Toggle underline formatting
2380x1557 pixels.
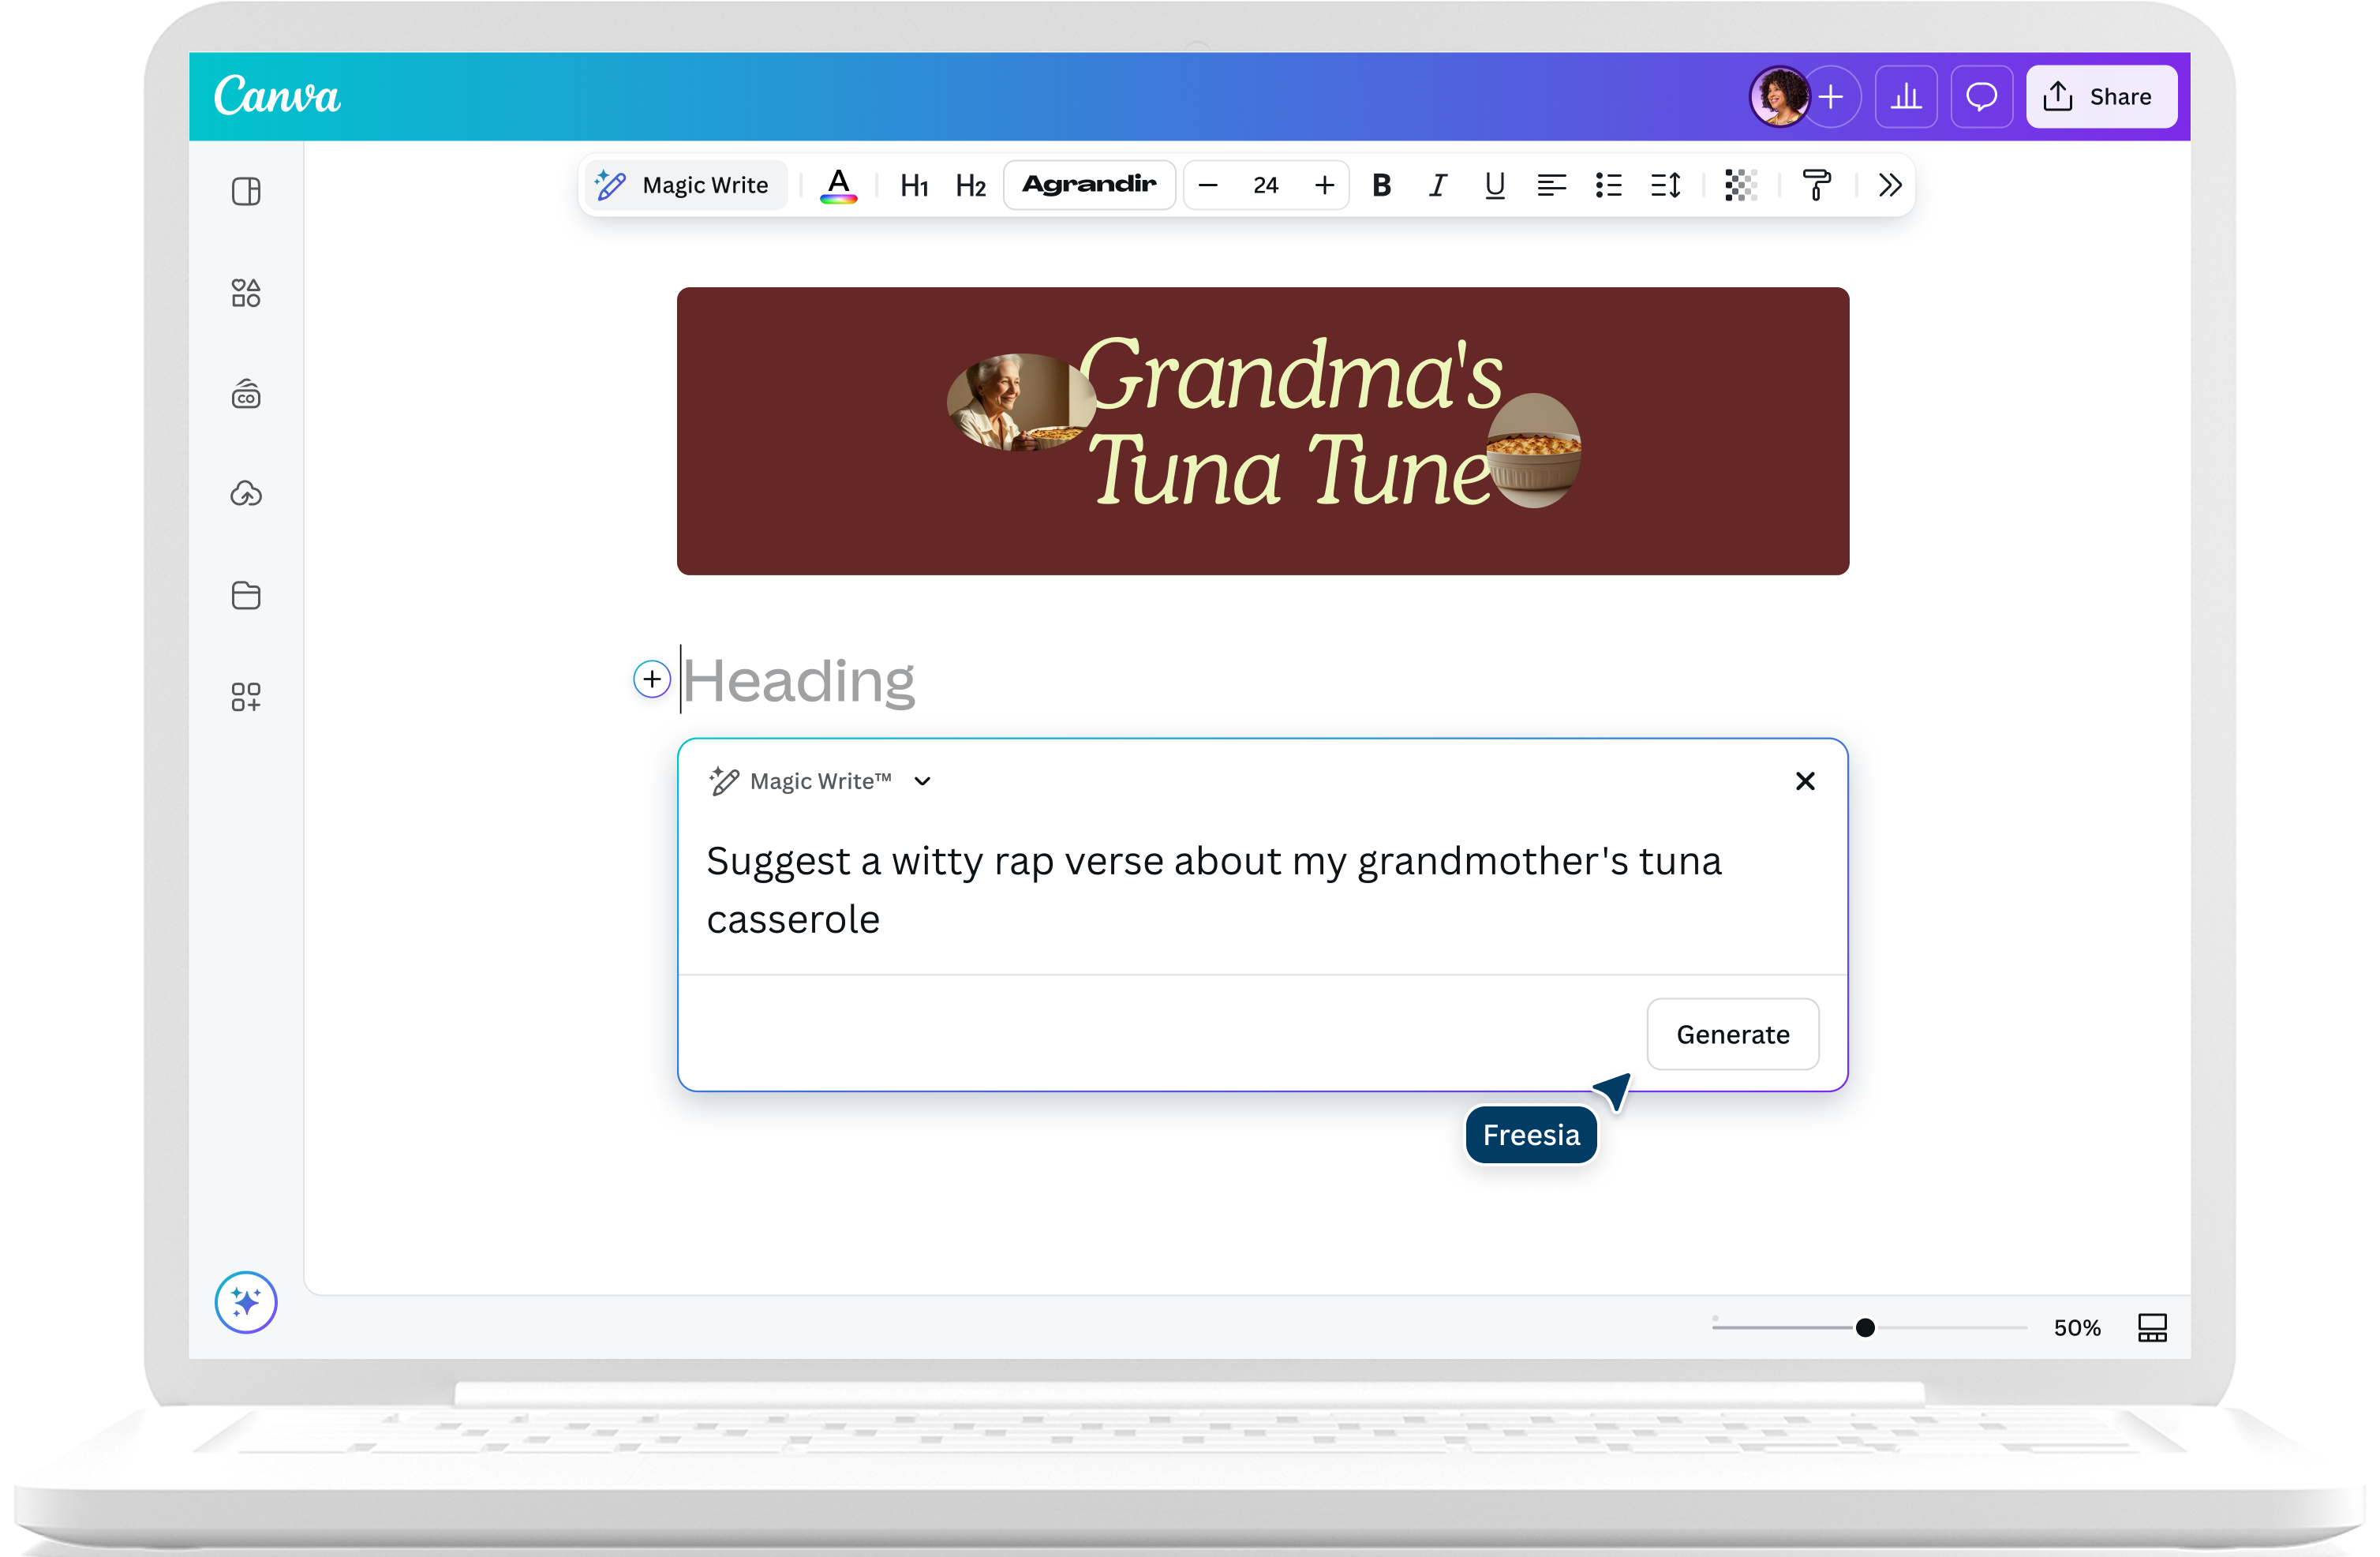pos(1494,185)
